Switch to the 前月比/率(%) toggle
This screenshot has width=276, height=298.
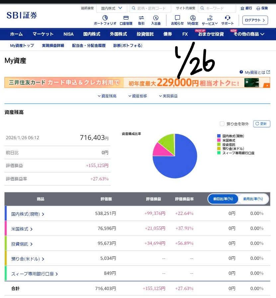pyautogui.click(x=253, y=199)
